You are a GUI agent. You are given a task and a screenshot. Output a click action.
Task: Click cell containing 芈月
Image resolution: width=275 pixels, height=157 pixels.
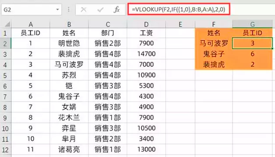point(69,139)
